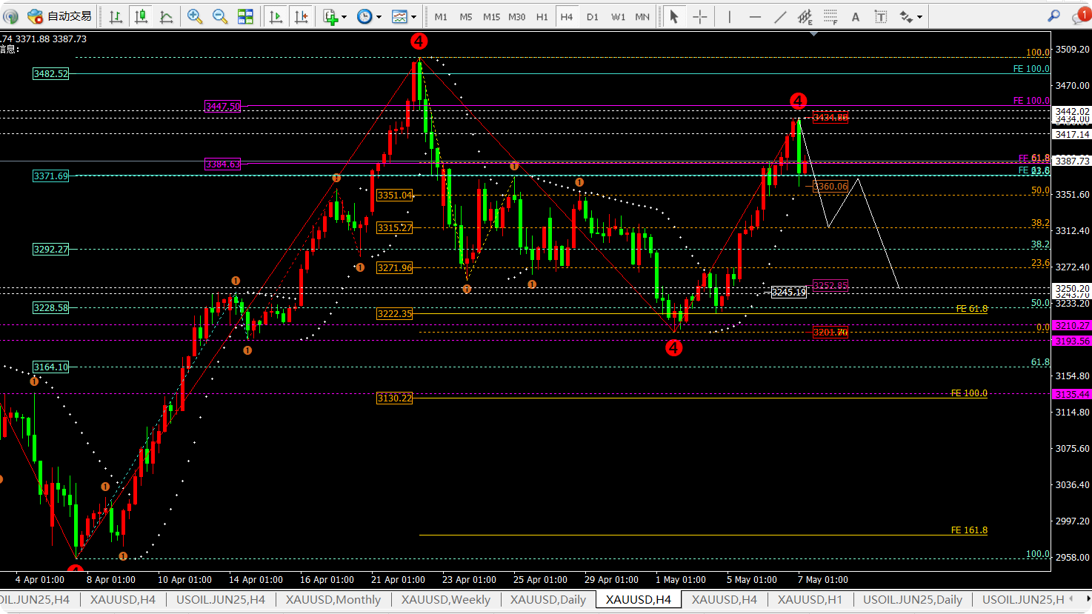Toggle chart shift from right border
The image size is (1092, 614).
tap(301, 16)
